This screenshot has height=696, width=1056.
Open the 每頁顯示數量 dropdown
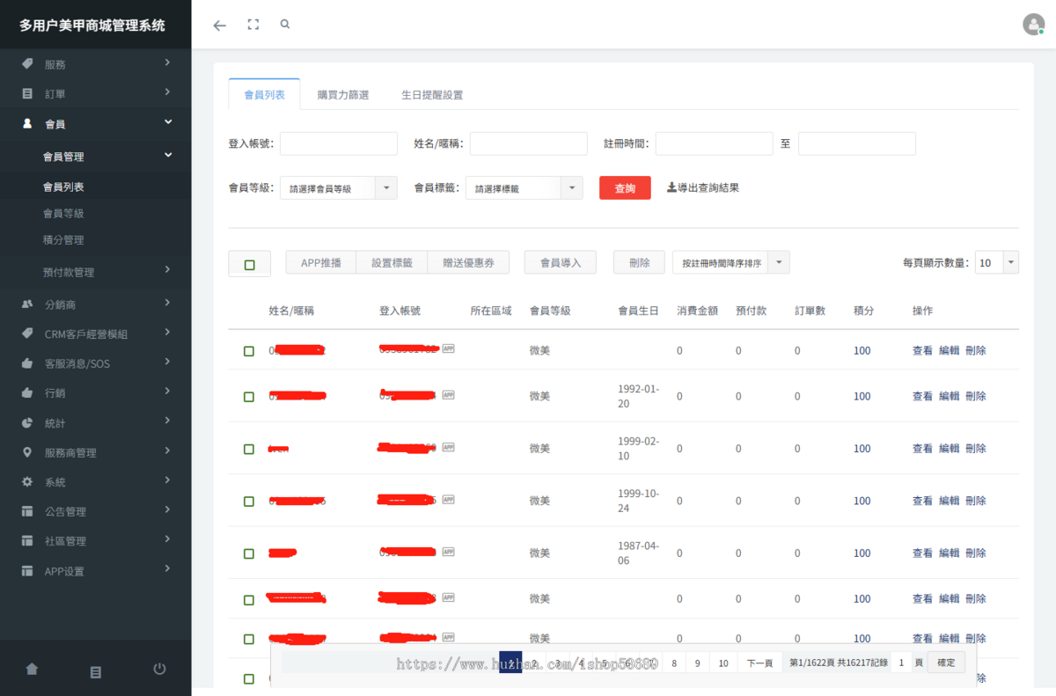(997, 262)
